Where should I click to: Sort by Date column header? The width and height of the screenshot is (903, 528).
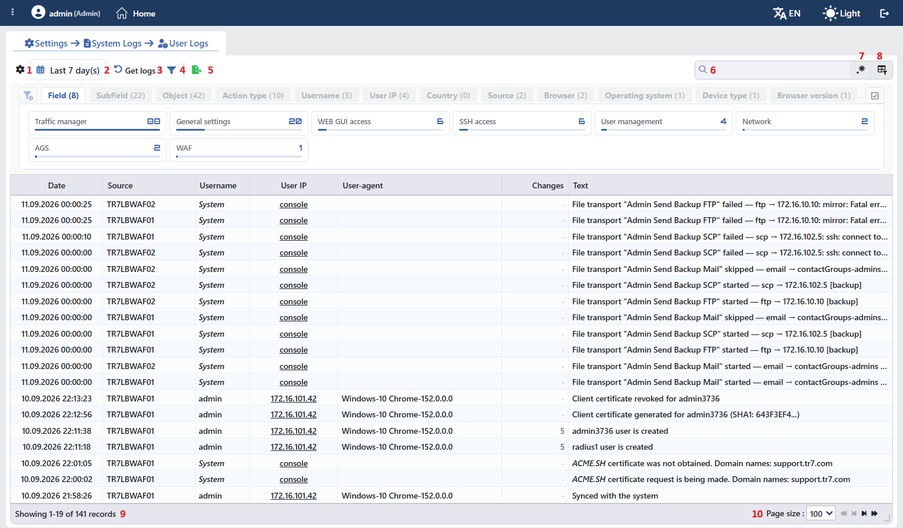pyautogui.click(x=57, y=185)
